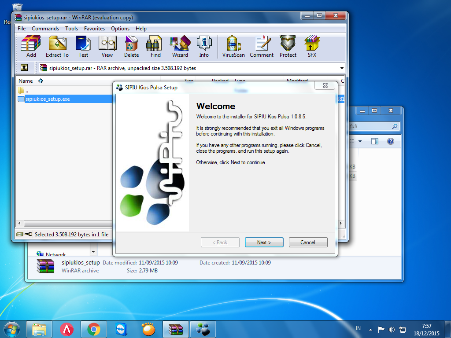Show archive Info icon
The image size is (451, 338).
[204, 46]
